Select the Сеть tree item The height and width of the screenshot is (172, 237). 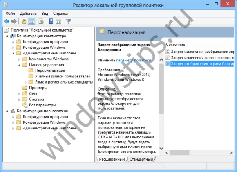33,93
